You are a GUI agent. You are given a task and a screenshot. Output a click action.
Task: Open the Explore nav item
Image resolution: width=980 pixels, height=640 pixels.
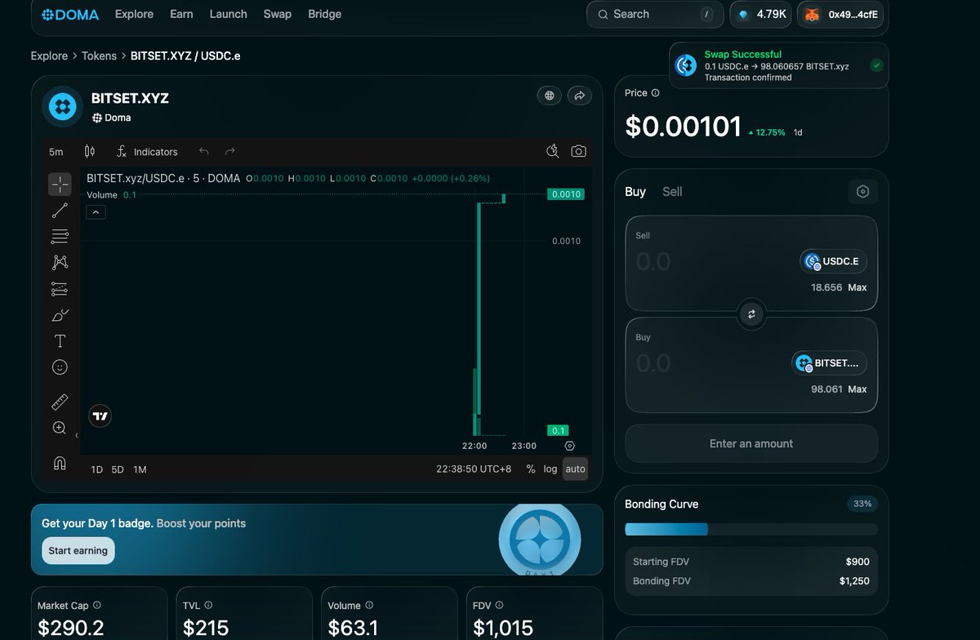[135, 14]
